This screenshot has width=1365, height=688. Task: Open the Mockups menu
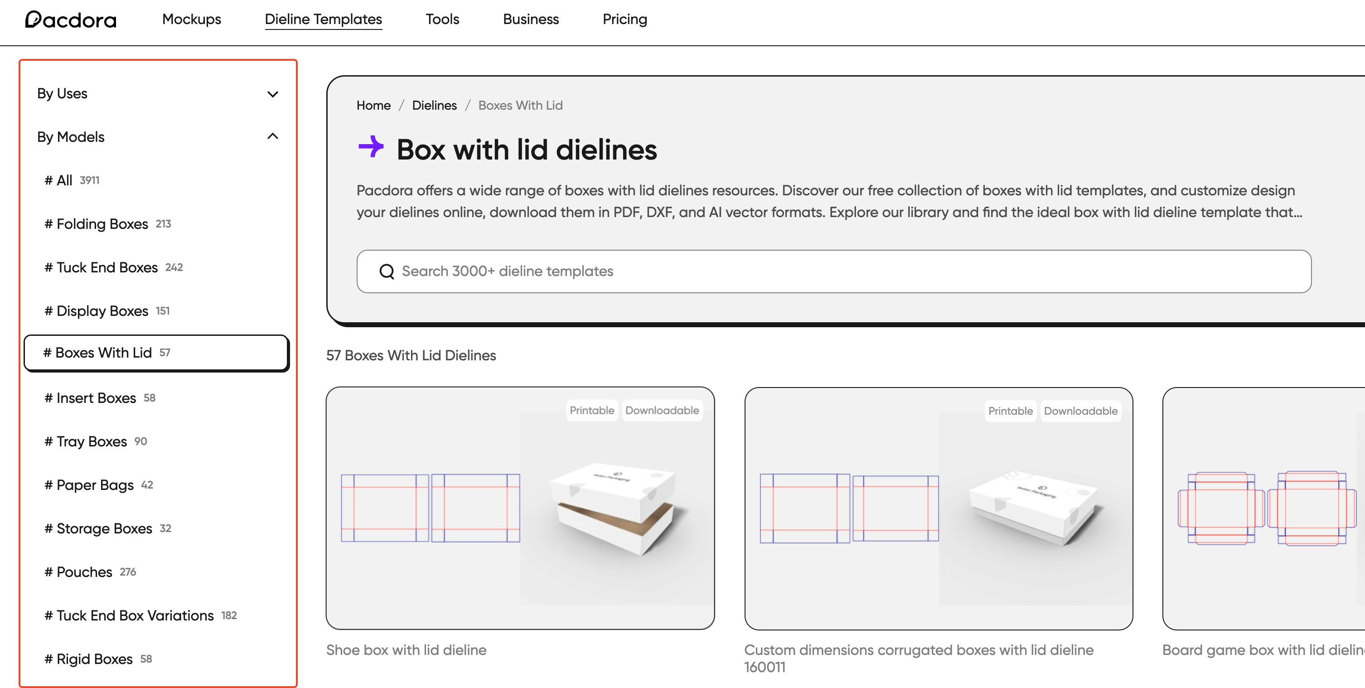192,19
